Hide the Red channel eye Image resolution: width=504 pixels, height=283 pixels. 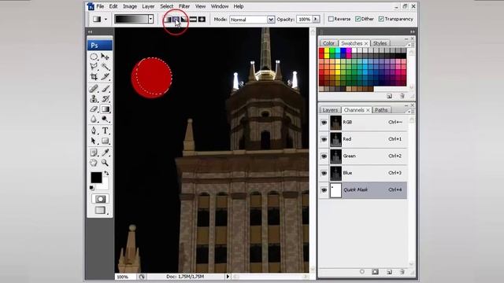point(324,140)
